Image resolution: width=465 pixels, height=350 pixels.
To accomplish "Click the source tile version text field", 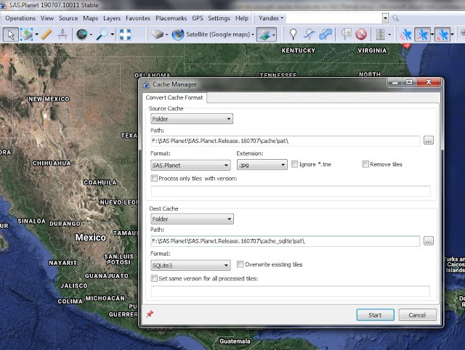I will (291, 191).
